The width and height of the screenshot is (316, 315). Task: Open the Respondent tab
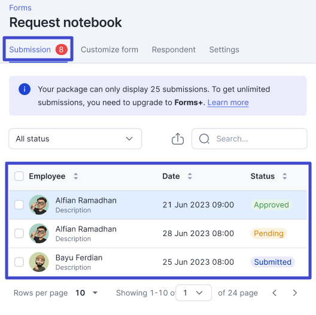tap(174, 50)
